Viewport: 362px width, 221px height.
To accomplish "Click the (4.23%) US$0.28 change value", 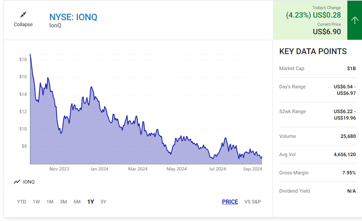I will coord(313,15).
